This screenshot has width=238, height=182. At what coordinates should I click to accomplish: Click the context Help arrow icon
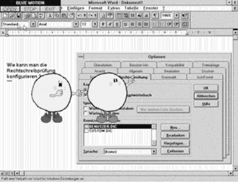tap(184, 16)
